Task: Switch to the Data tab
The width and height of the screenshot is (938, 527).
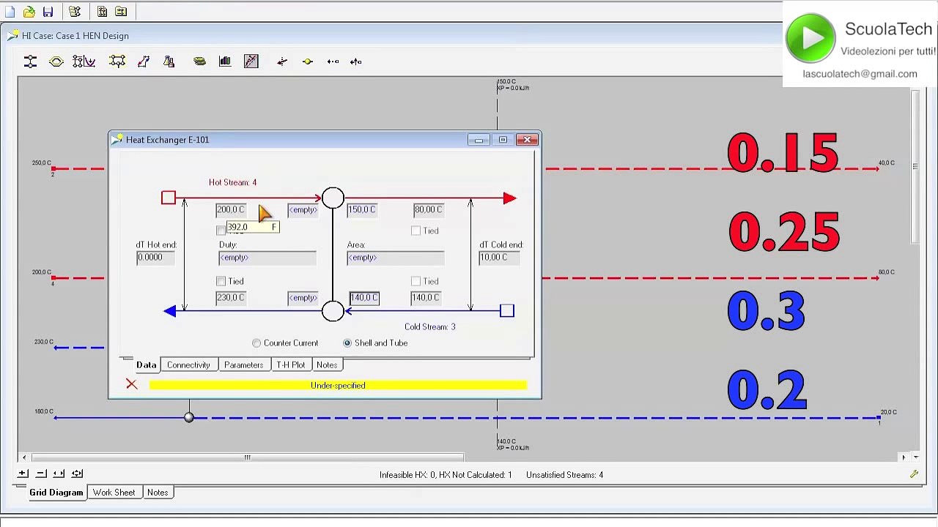Action: click(x=146, y=365)
